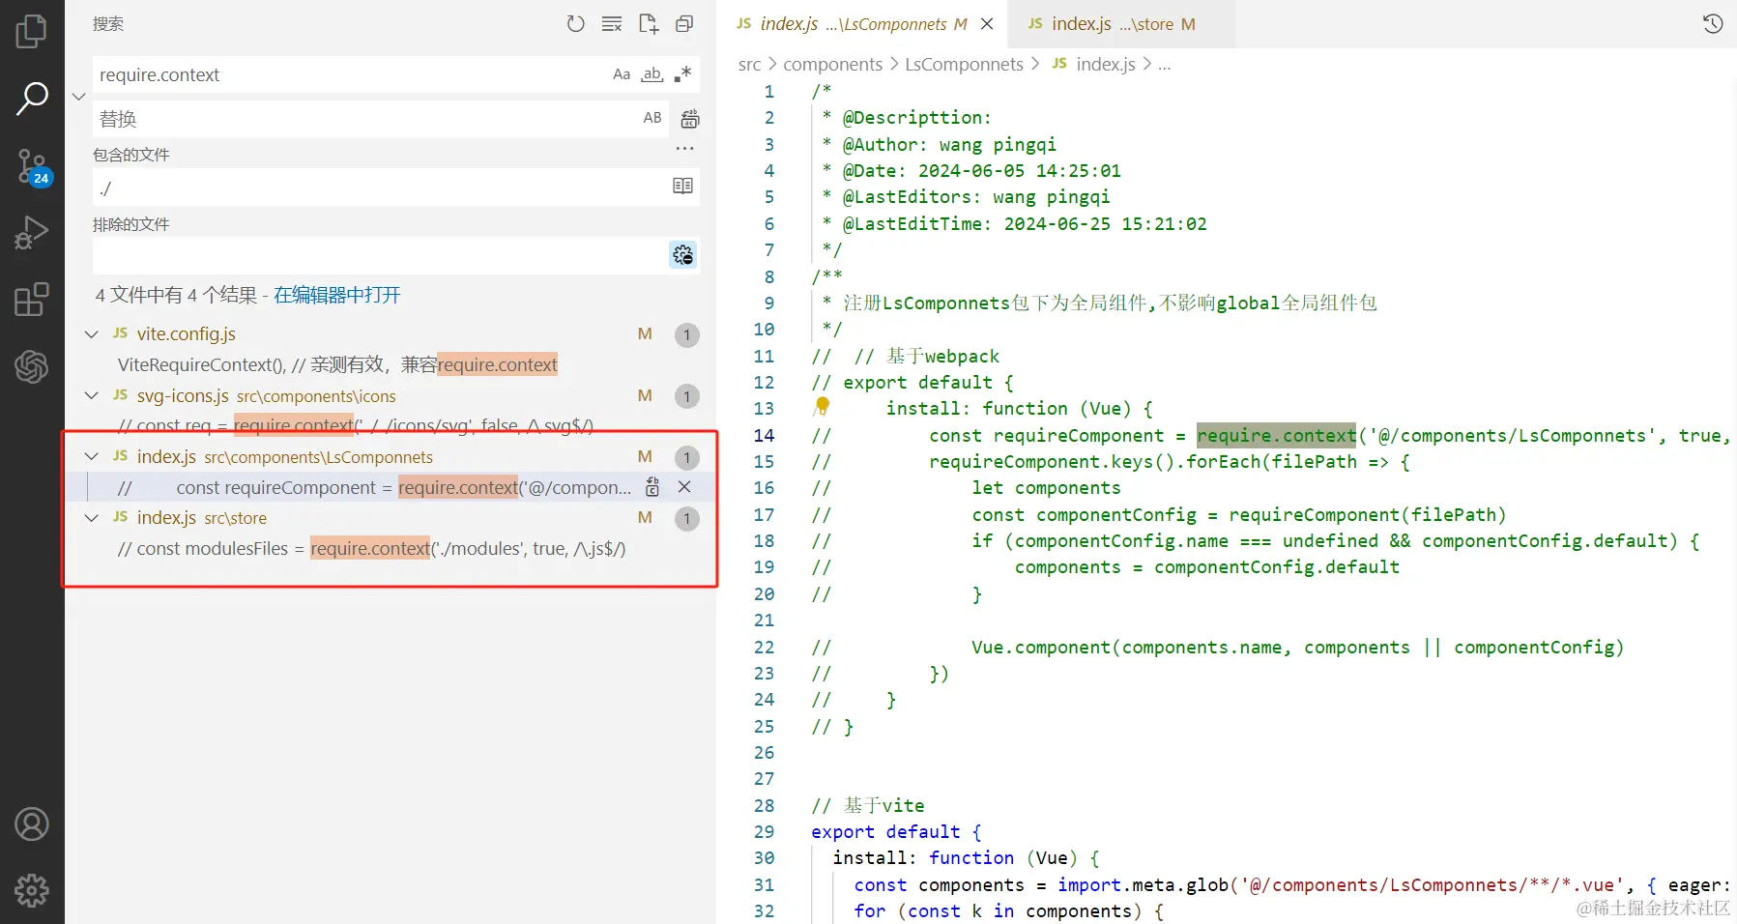Screen dimensions: 1737x924
Task: Refresh the search results
Action: (575, 24)
